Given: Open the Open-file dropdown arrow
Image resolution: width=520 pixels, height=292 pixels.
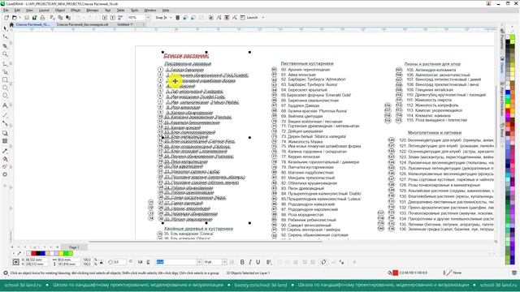Looking at the screenshot, I should click(x=19, y=18).
